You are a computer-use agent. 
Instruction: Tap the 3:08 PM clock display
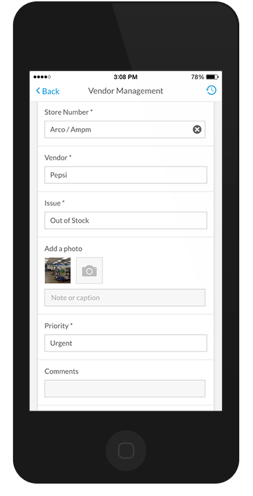pyautogui.click(x=125, y=77)
